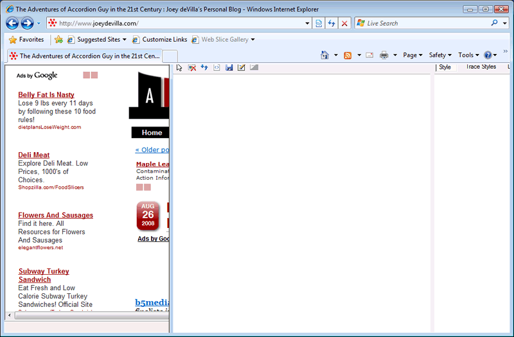This screenshot has height=337, width=514.
Task: Expand the address bar URL history dropdown
Action: [307, 23]
